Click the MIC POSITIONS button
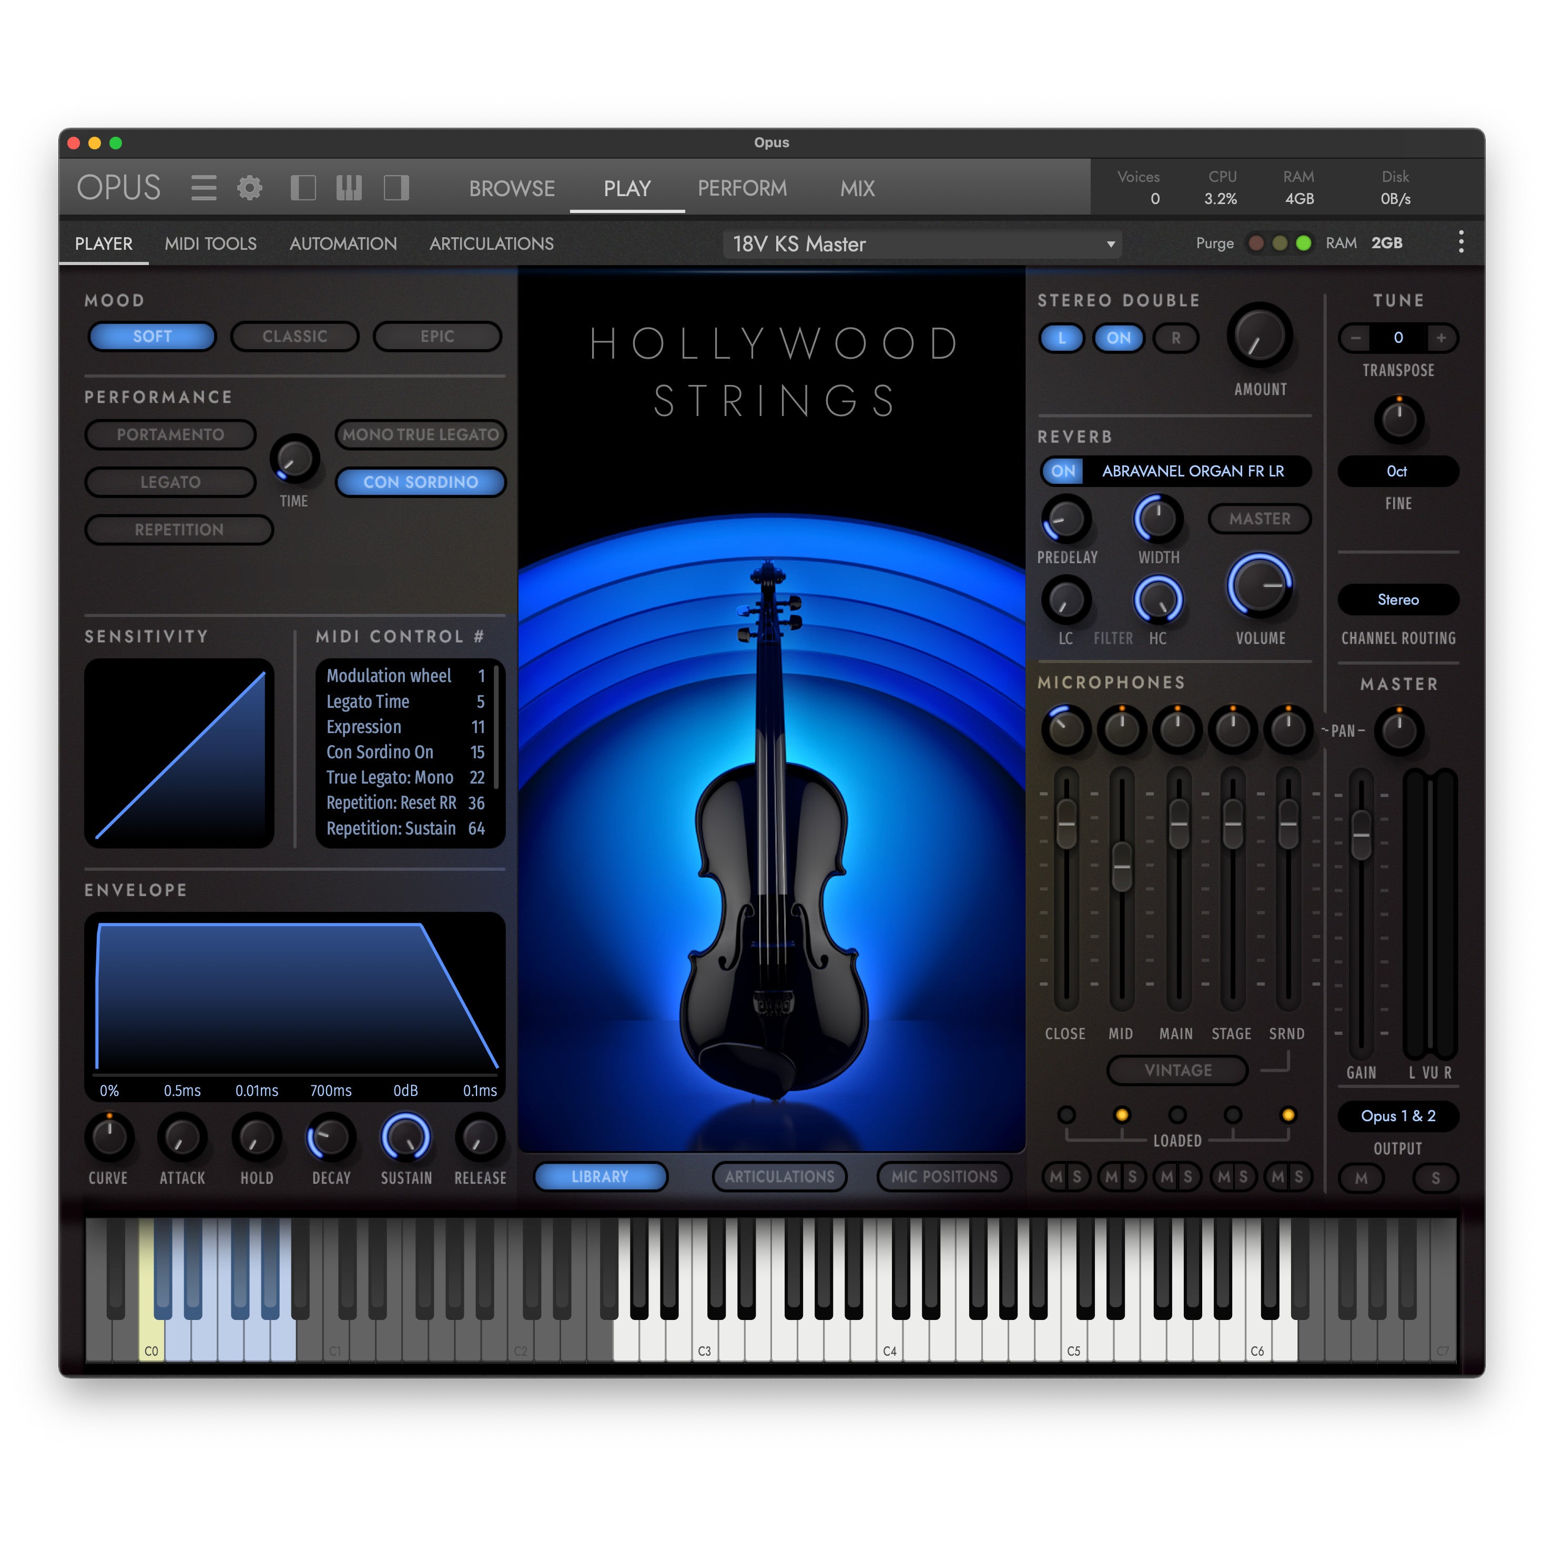This screenshot has width=1544, height=1544. (x=944, y=1176)
